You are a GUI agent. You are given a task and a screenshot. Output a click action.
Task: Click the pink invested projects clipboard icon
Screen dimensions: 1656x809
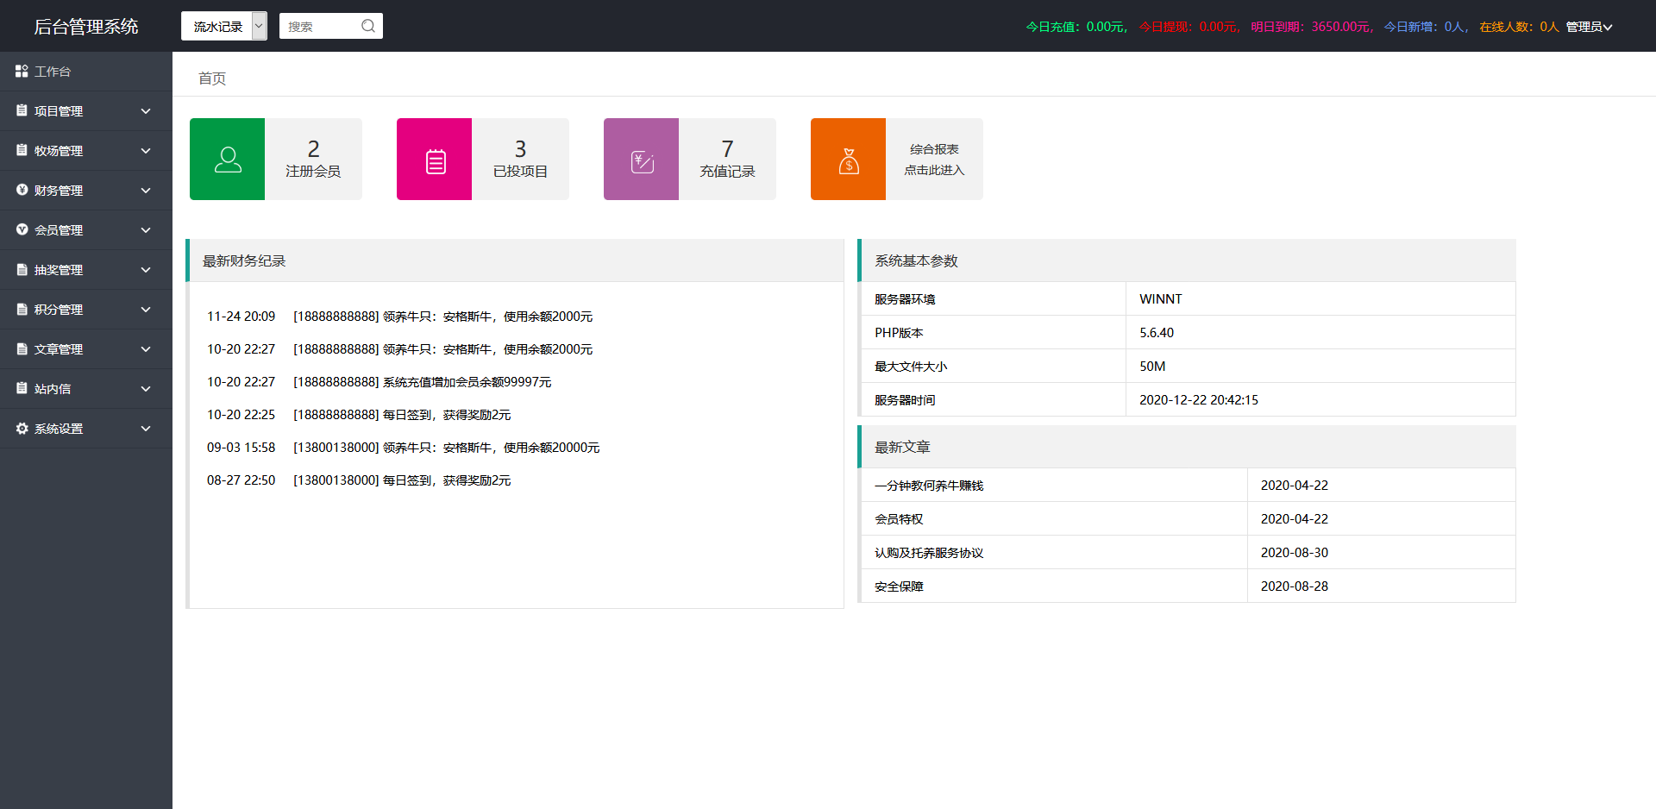click(434, 159)
